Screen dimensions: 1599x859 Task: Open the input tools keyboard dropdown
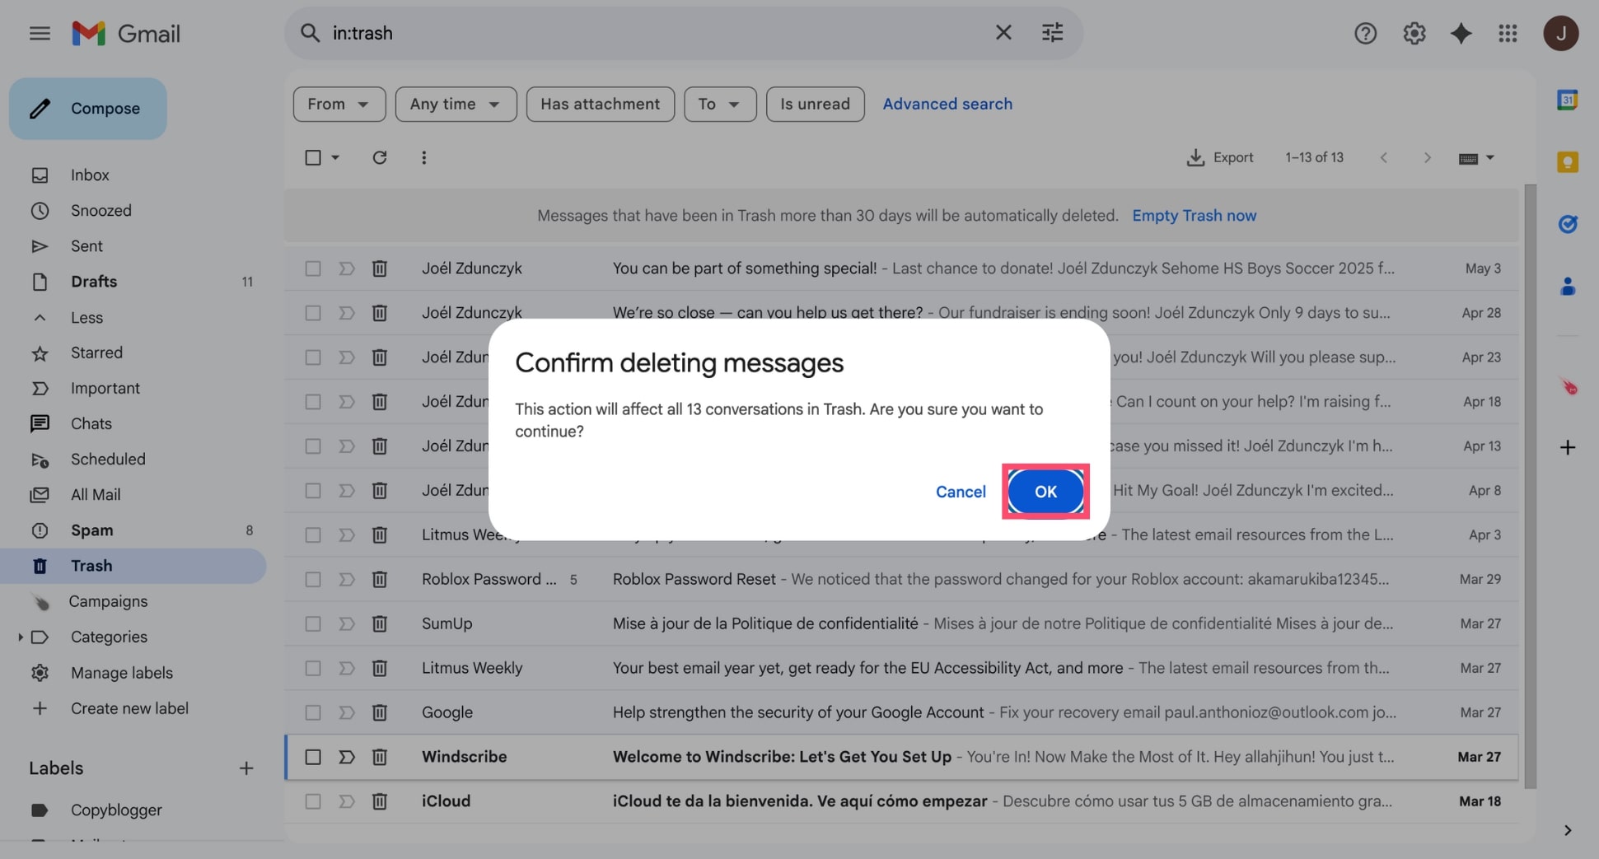(1475, 157)
